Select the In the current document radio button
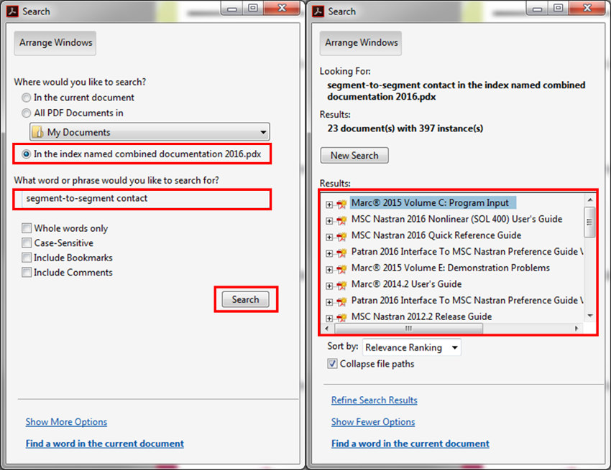This screenshot has height=470, width=611. (27, 98)
